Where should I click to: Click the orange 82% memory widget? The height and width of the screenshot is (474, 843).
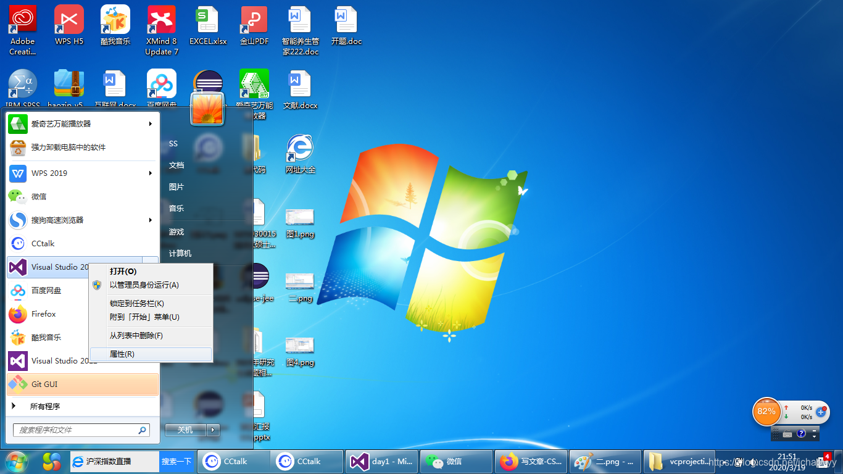tap(766, 411)
